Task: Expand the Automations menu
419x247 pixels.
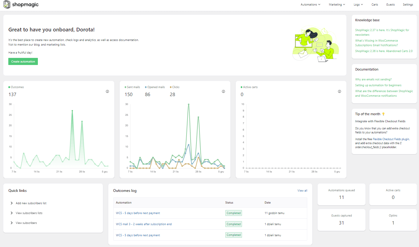Action: [x=311, y=5]
